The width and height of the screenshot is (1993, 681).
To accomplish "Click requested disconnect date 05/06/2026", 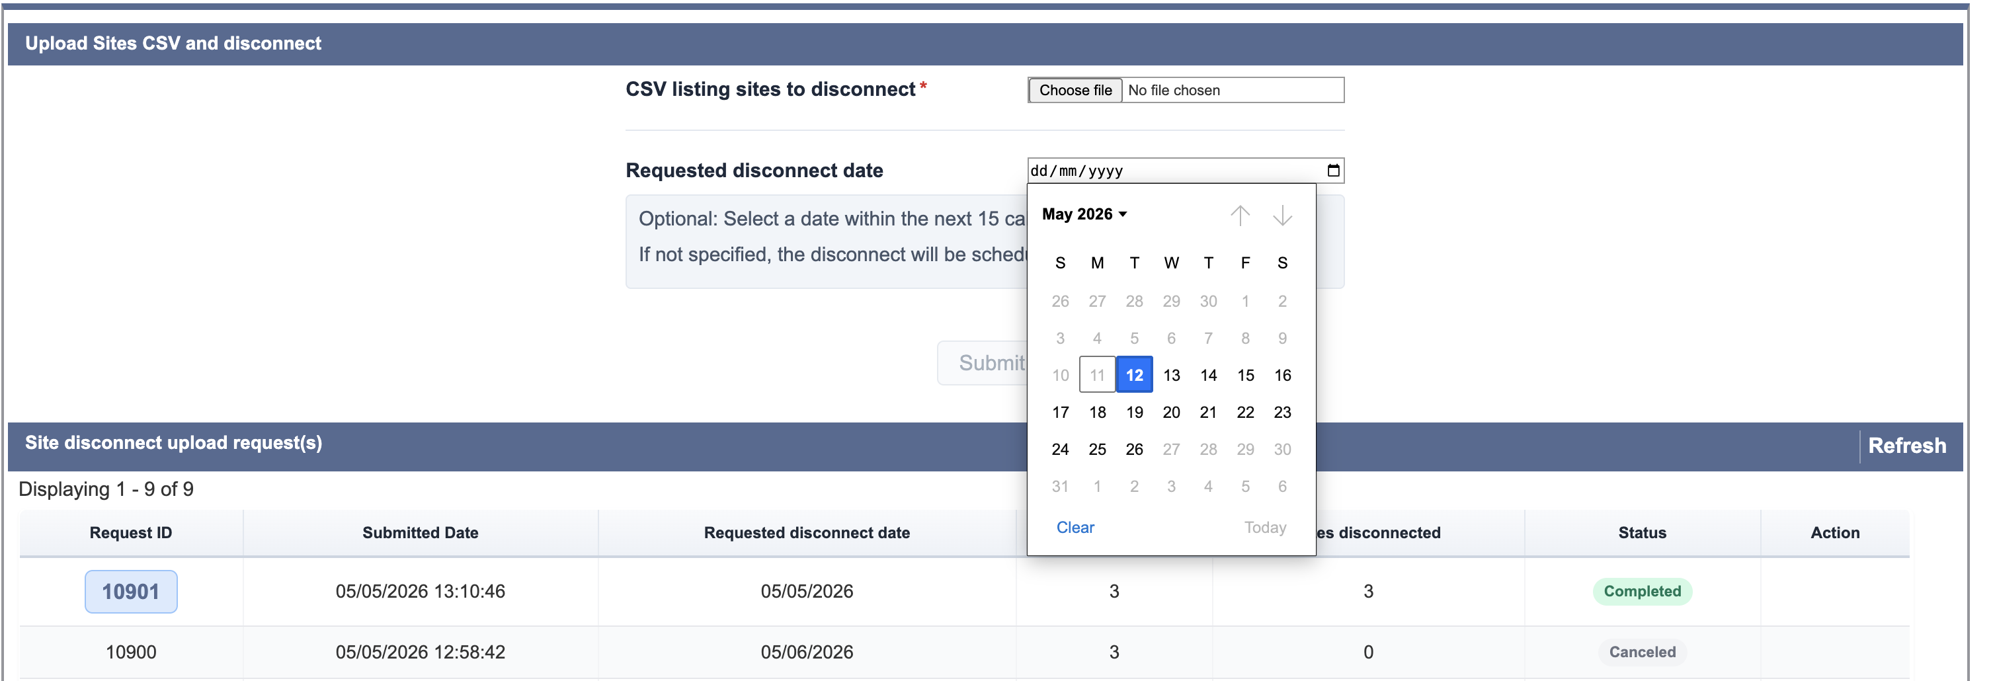I will 806,652.
